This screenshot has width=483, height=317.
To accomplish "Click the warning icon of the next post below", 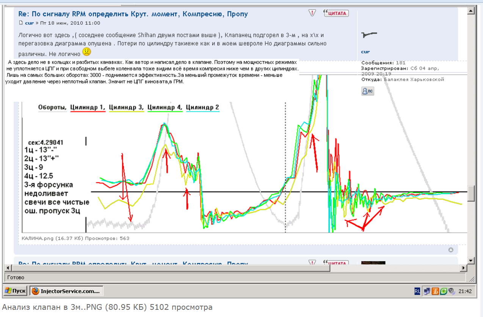I will point(312,262).
